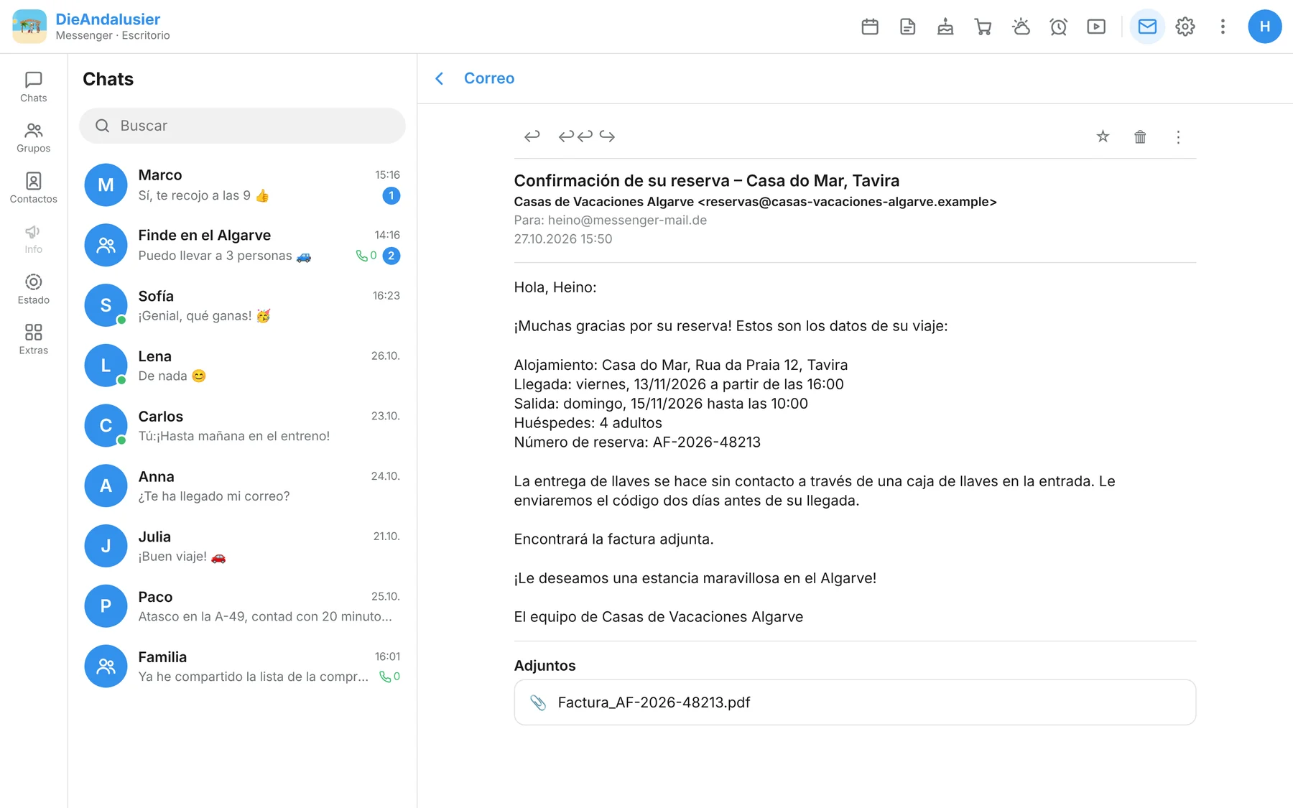Open the alarm clock reminders

pyautogui.click(x=1059, y=27)
